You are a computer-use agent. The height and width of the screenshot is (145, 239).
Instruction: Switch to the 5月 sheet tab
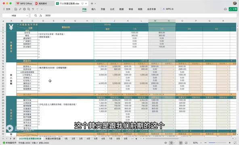[x=96, y=139]
